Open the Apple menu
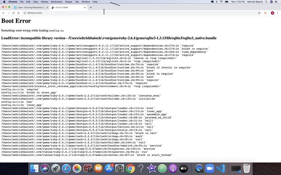This screenshot has height=175, width=281. [x=4, y=2]
